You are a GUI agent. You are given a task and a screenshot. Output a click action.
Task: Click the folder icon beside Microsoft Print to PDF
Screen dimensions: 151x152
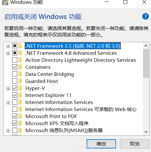20,116
